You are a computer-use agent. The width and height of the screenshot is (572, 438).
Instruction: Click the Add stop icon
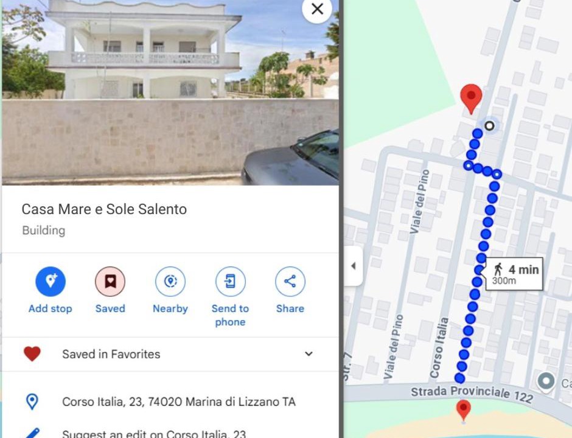tap(51, 281)
